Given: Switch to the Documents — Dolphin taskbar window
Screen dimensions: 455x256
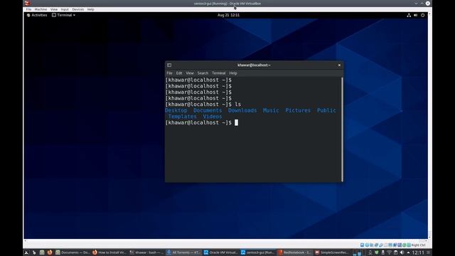Looking at the screenshot, I should (x=73, y=252).
